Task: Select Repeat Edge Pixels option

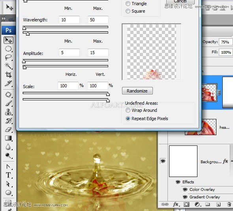Action: 128,119
